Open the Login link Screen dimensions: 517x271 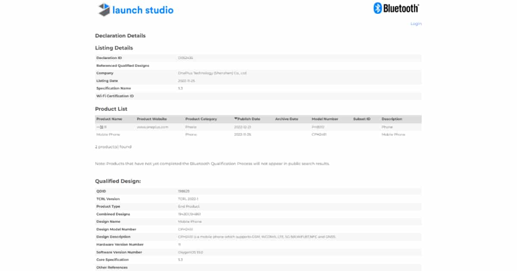click(x=416, y=24)
